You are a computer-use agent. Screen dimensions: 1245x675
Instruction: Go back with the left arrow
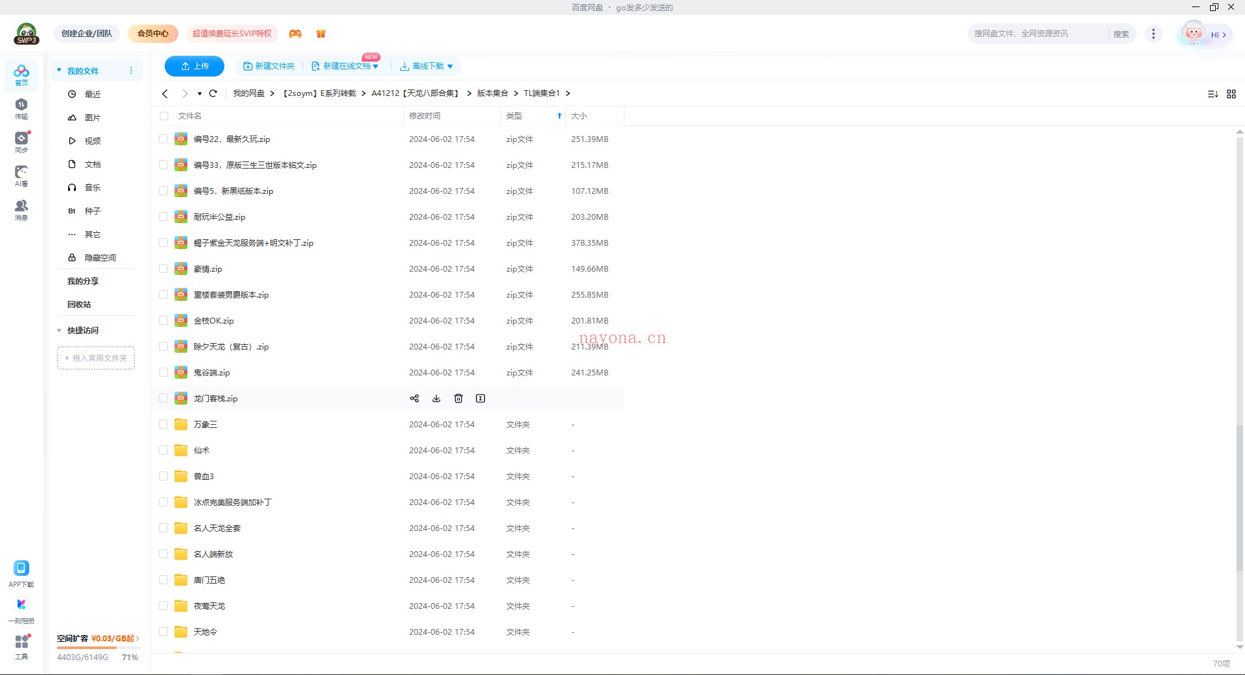click(x=165, y=93)
